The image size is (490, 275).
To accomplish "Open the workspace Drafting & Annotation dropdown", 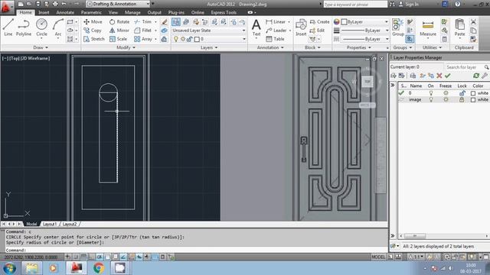I will [x=118, y=4].
